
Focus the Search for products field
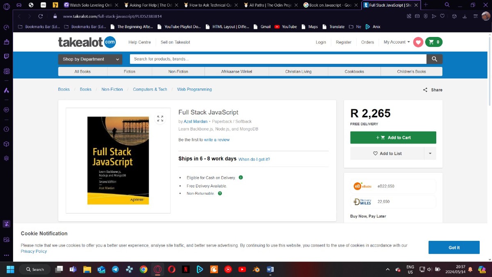tap(278, 59)
